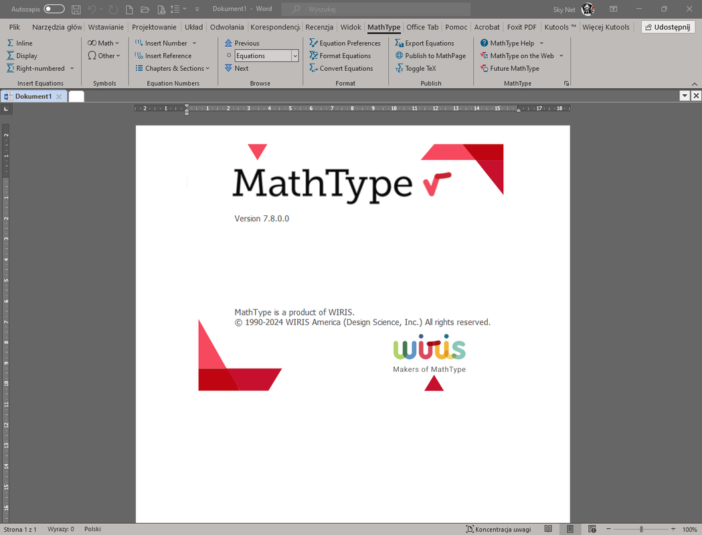This screenshot has width=702, height=535.
Task: Open the Math symbols menu
Action: (104, 43)
